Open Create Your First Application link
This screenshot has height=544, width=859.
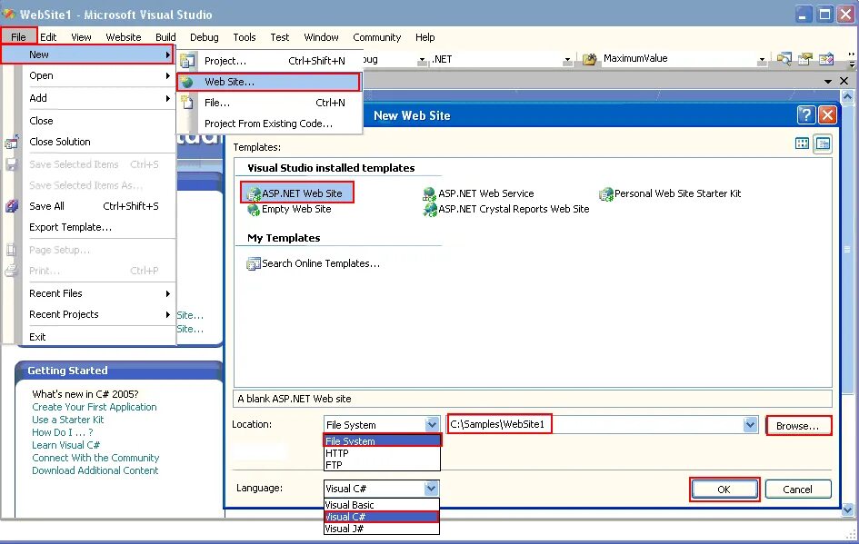95,407
